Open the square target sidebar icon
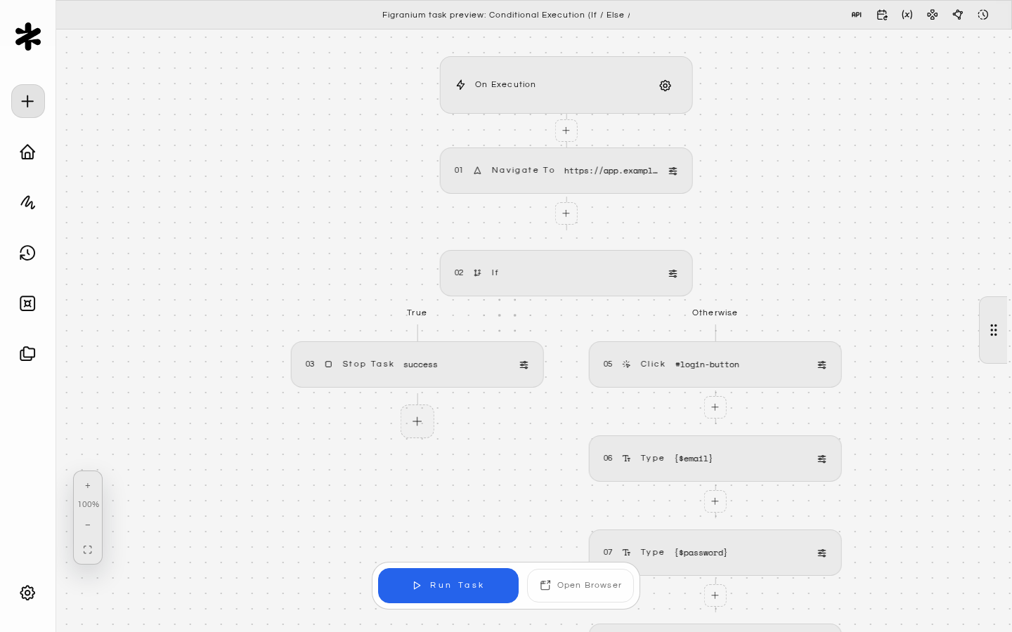Screen dimensions: 1012x632 tap(27, 303)
